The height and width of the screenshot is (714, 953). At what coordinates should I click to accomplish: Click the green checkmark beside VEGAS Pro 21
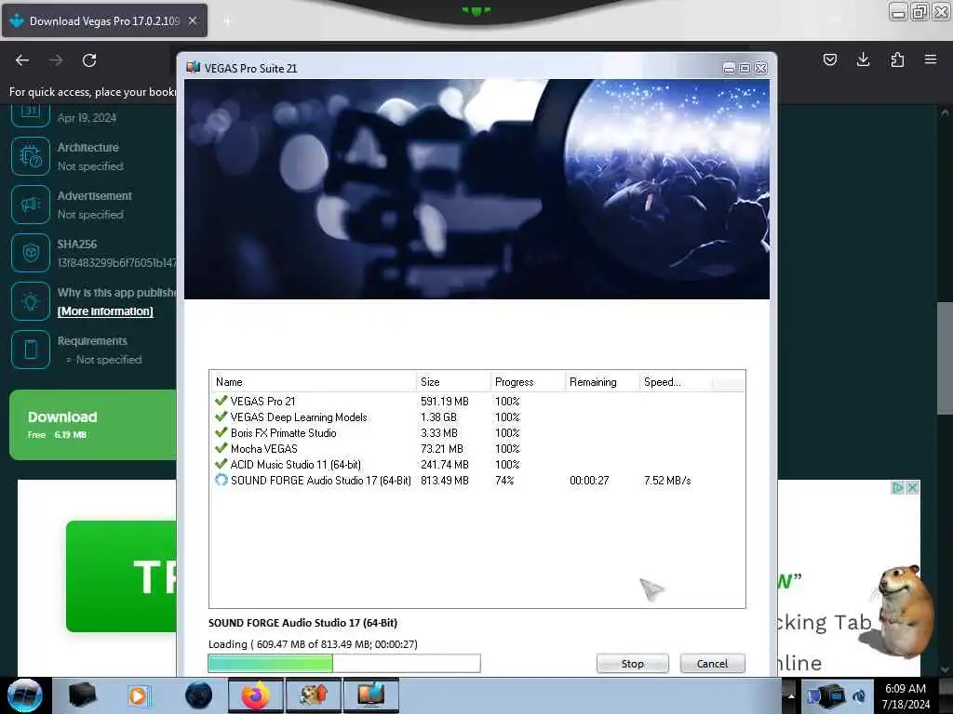tap(221, 401)
